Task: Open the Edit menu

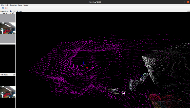Action: click(7, 5)
